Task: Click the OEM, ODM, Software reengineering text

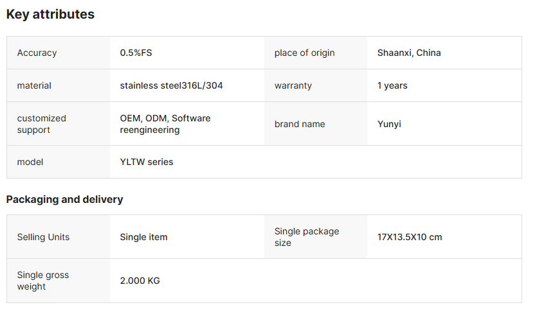Action: point(165,124)
